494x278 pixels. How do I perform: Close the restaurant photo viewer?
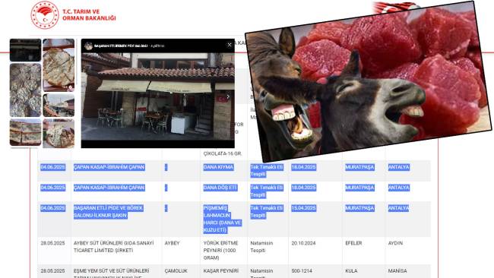click(230, 45)
